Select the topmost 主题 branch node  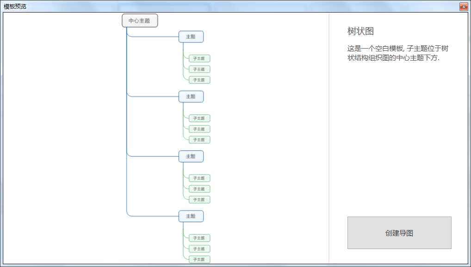tap(191, 37)
